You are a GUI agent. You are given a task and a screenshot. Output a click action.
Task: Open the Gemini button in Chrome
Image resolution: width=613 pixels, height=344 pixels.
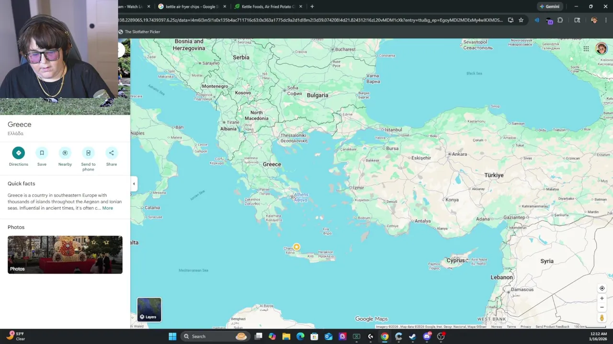click(x=549, y=7)
